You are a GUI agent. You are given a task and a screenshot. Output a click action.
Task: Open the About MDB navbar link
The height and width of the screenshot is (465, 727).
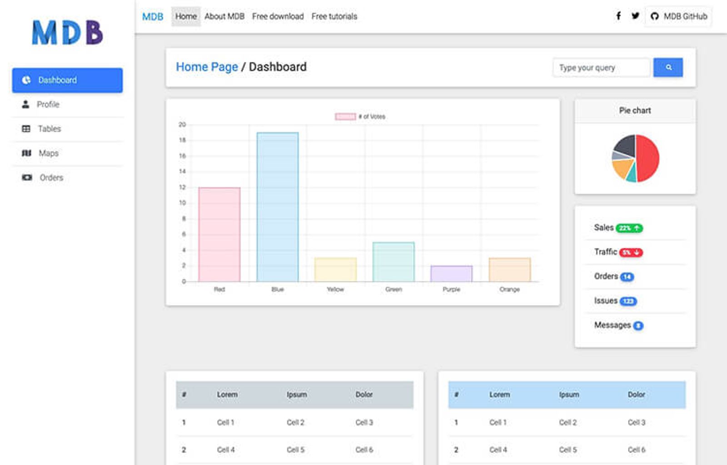pyautogui.click(x=224, y=16)
